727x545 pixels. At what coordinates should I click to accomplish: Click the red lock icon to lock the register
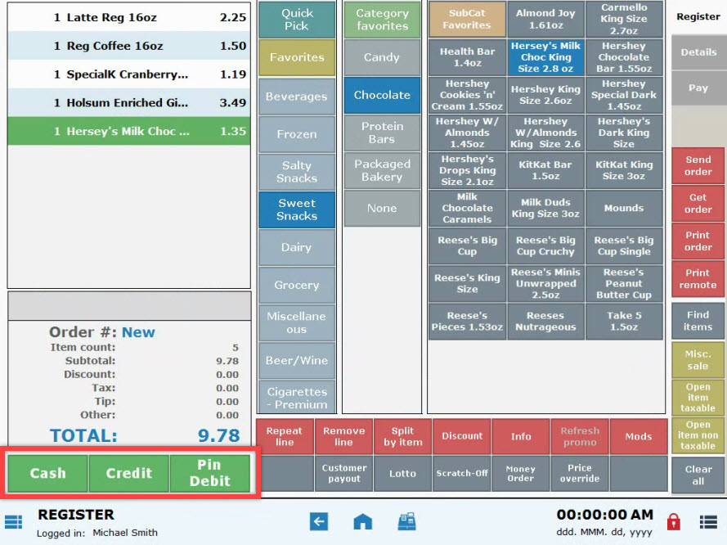[x=672, y=521]
